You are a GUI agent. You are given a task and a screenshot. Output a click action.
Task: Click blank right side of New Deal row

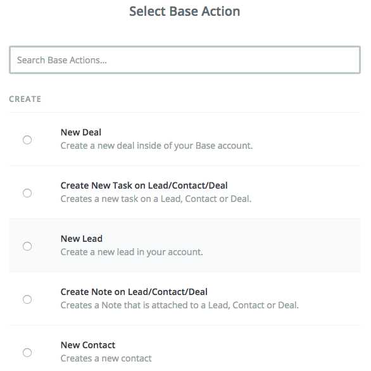click(308, 139)
